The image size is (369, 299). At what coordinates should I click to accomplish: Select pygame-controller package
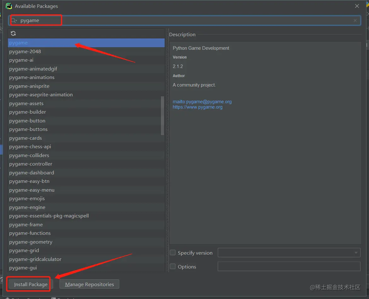click(86, 164)
